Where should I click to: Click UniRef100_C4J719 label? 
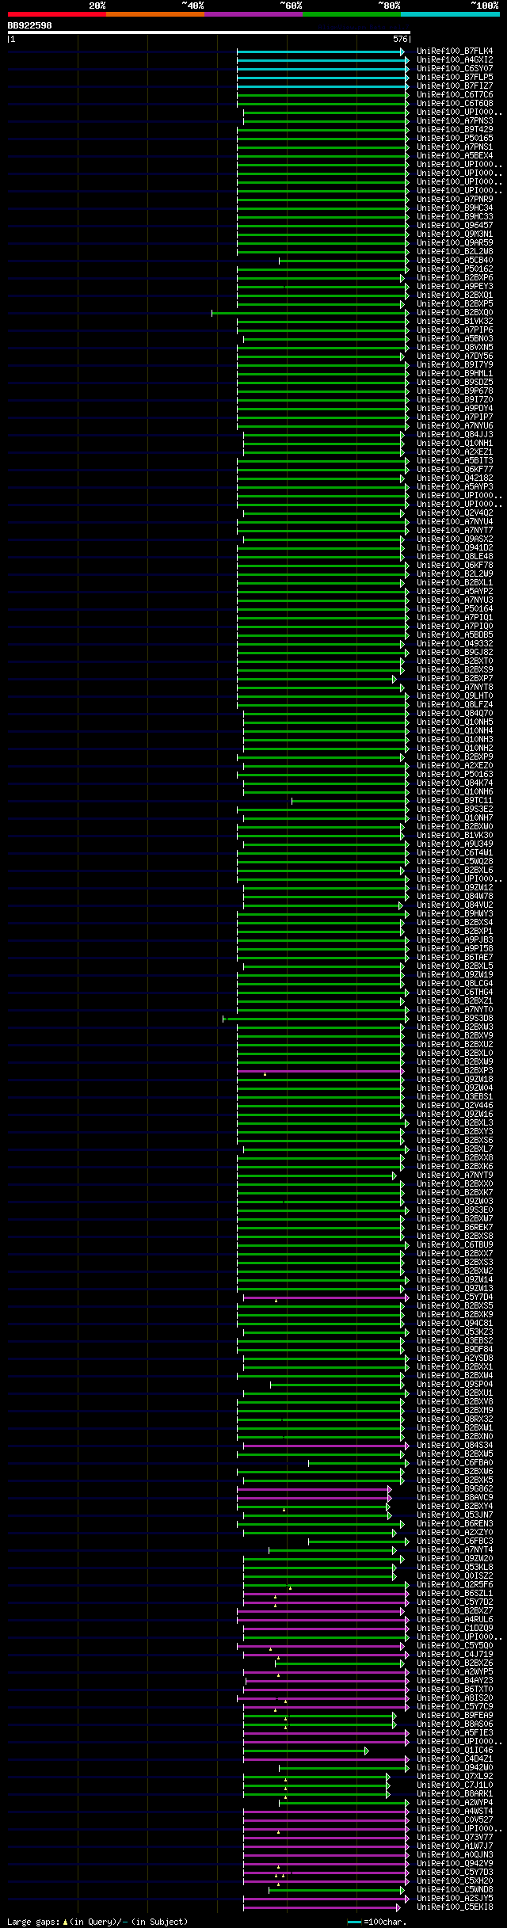[455, 1655]
